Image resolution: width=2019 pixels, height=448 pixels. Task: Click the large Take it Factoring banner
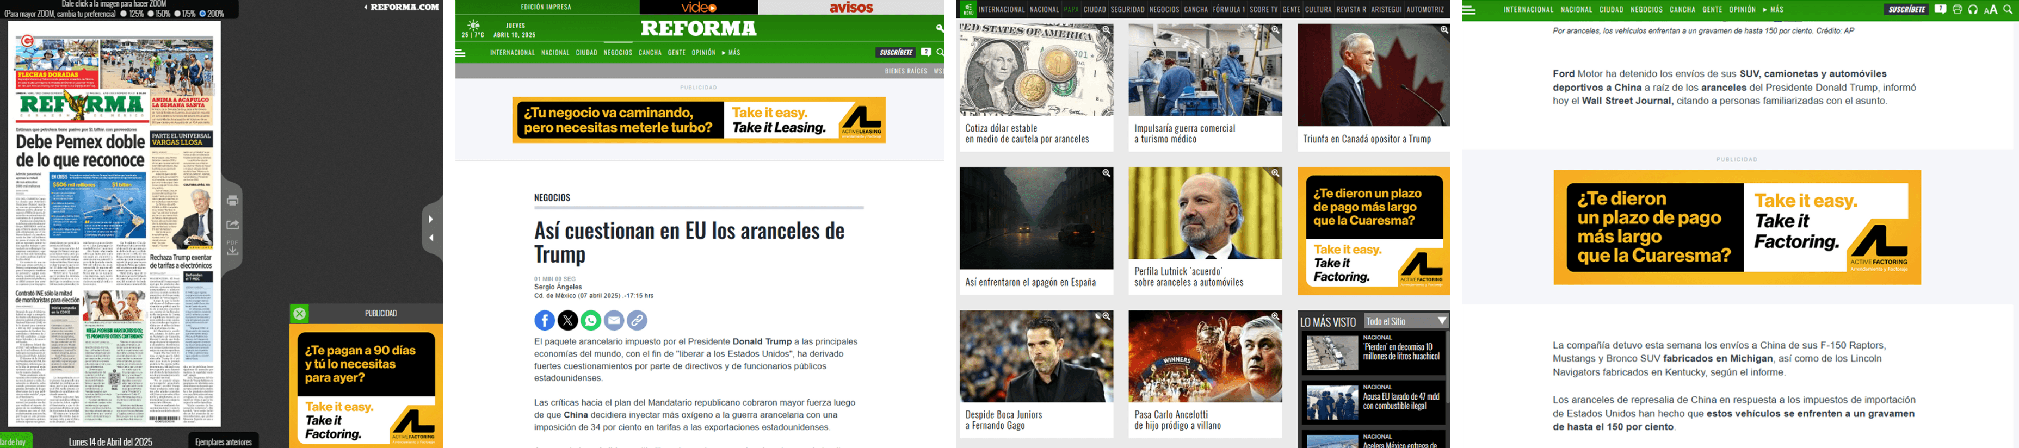point(1737,228)
